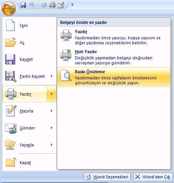The height and width of the screenshot is (183, 174).
Task: Select the Kapat menu entry
Action: (x=25, y=163)
